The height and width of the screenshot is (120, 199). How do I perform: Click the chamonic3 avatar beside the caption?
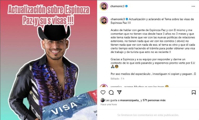(x=104, y=20)
